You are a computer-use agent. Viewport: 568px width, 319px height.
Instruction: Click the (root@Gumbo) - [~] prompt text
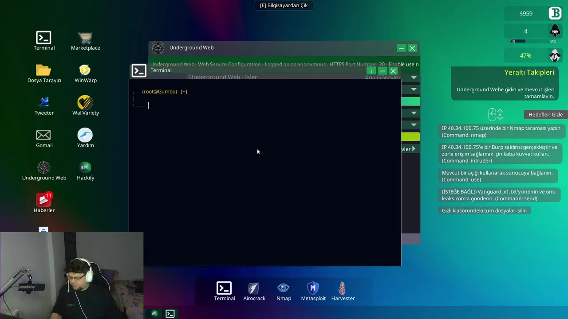165,92
